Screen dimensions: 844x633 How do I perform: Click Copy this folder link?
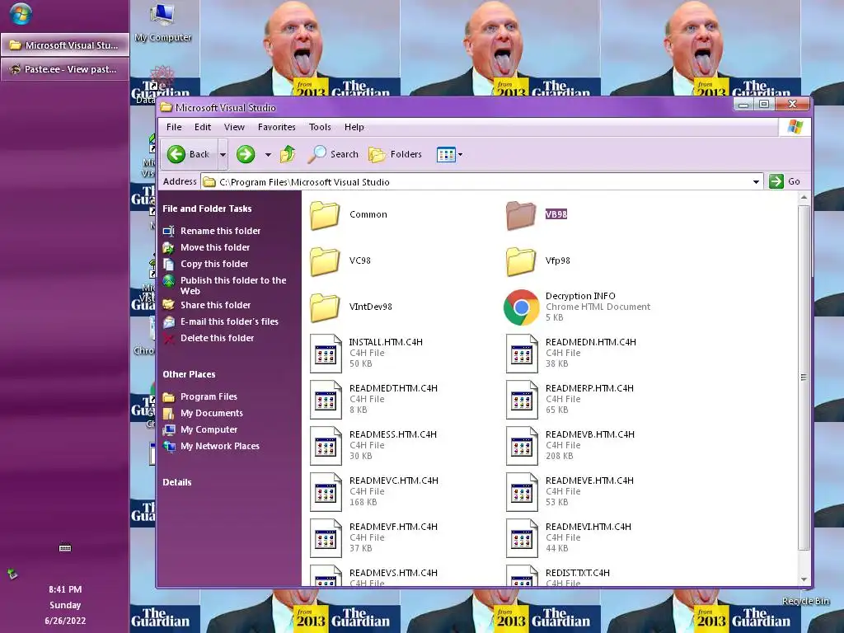click(x=214, y=265)
